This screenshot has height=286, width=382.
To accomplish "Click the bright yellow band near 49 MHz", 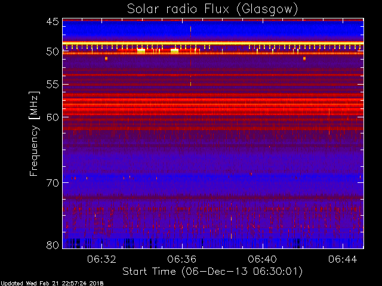I will (213, 43).
